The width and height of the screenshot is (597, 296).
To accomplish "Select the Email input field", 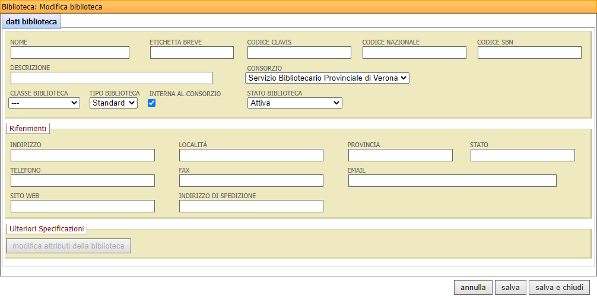I will pos(452,181).
